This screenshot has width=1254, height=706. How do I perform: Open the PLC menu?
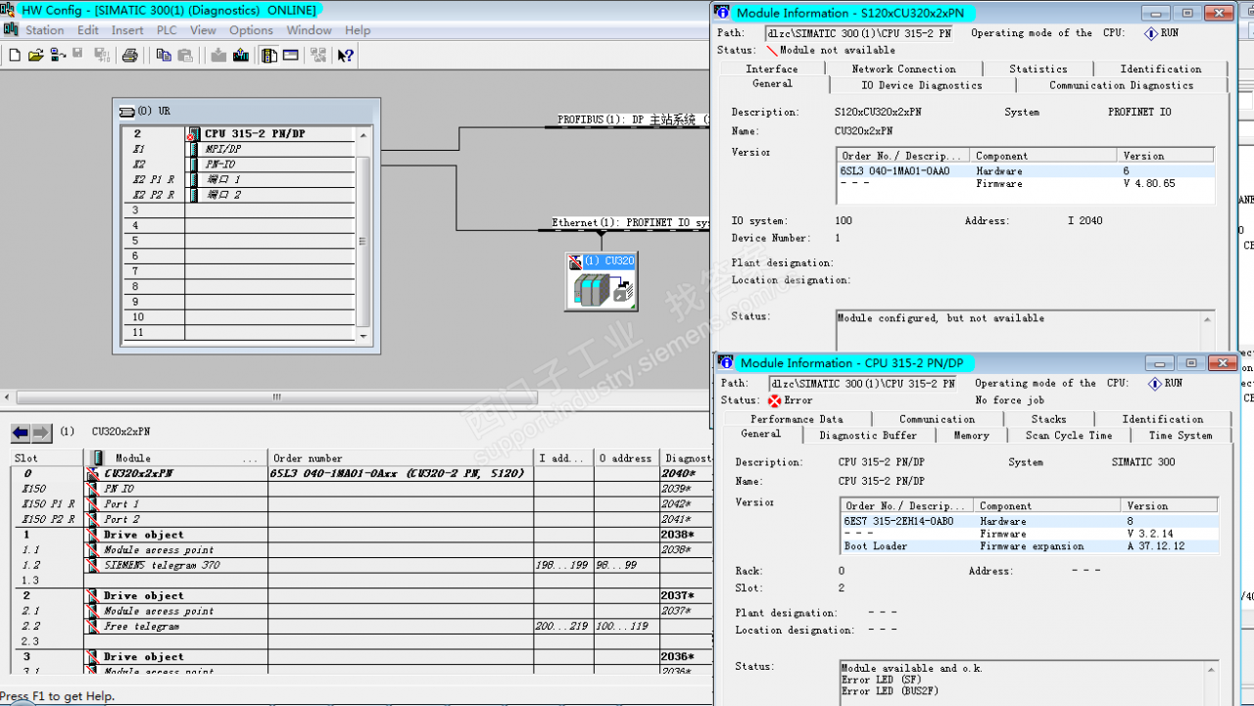[x=167, y=30]
